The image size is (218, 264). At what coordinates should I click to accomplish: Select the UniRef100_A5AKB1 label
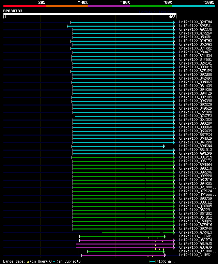196,37
